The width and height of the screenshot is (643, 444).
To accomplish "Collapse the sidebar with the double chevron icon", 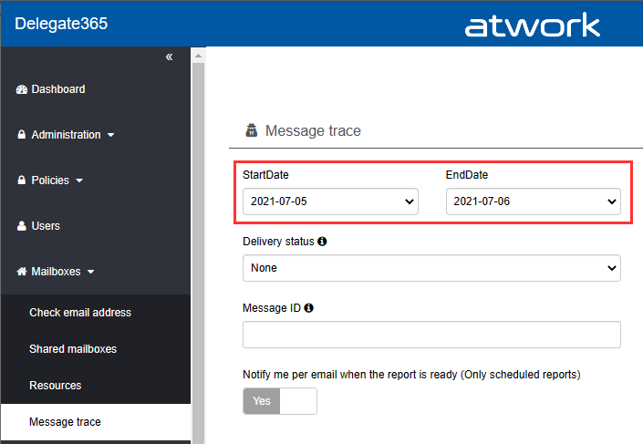I will tap(169, 57).
